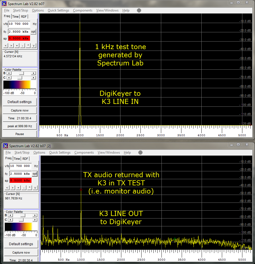The image size is (255, 264).
Task: Click the gray octagon status icon in Spectrum Lab [2] menu bar
Action: coord(140,153)
